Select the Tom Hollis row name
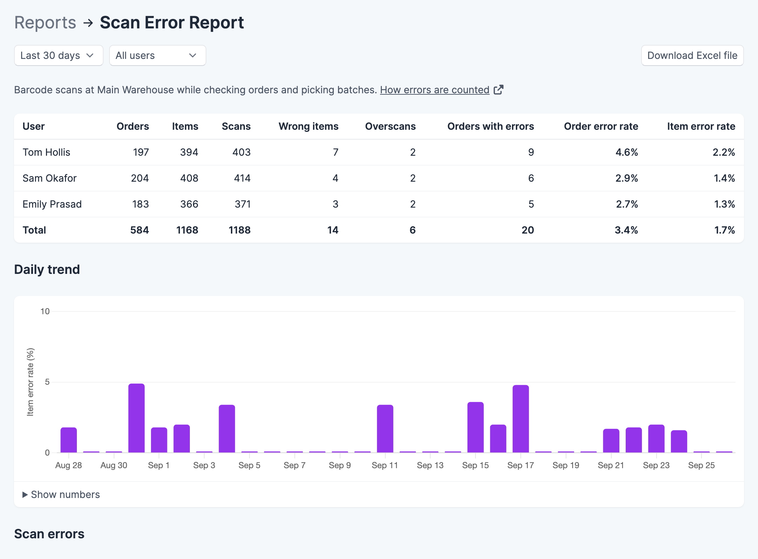 click(x=46, y=152)
